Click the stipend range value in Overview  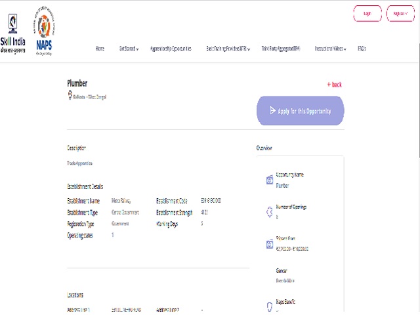(292, 249)
